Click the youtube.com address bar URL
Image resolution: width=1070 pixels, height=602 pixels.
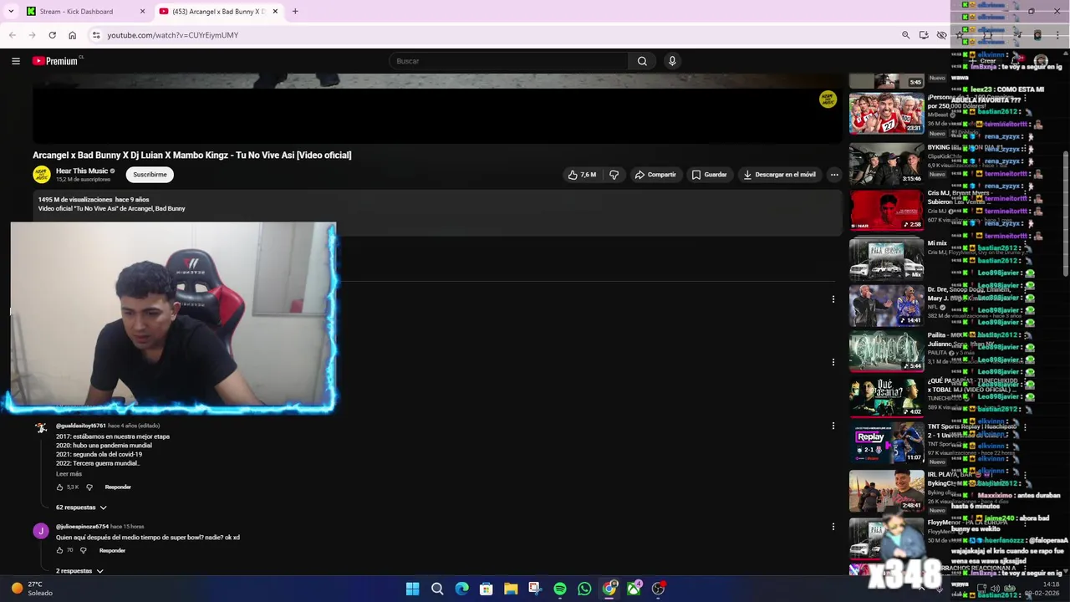coord(173,35)
